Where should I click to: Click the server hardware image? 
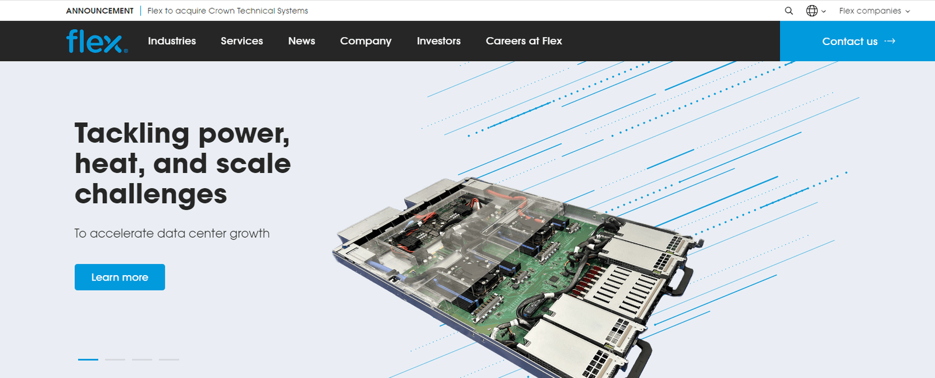click(x=514, y=275)
